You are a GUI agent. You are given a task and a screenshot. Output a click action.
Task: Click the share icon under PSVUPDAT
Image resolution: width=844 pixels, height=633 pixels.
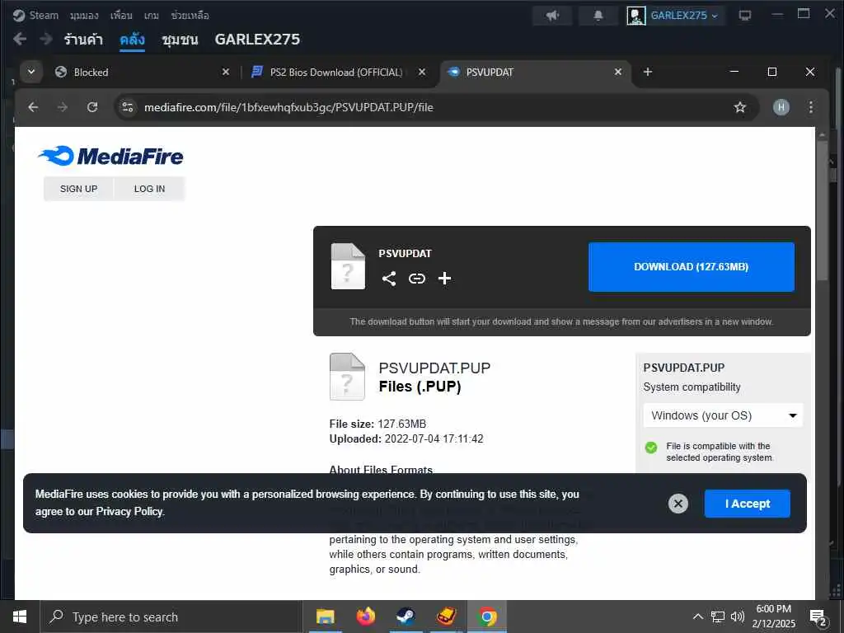pyautogui.click(x=389, y=279)
